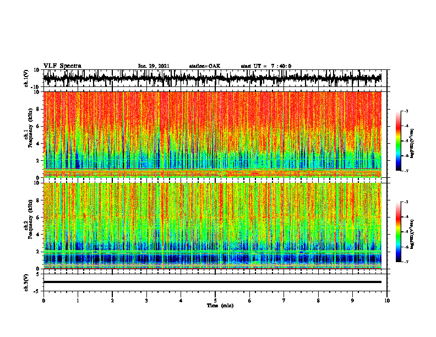Screen dimensions: 436x337
Task: Click the "4" kHz tick on ch.1 frequency axis
Action: (x=38, y=144)
